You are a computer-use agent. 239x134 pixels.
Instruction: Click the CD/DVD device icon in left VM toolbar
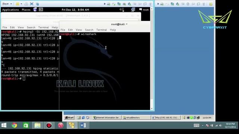pos(114,4)
